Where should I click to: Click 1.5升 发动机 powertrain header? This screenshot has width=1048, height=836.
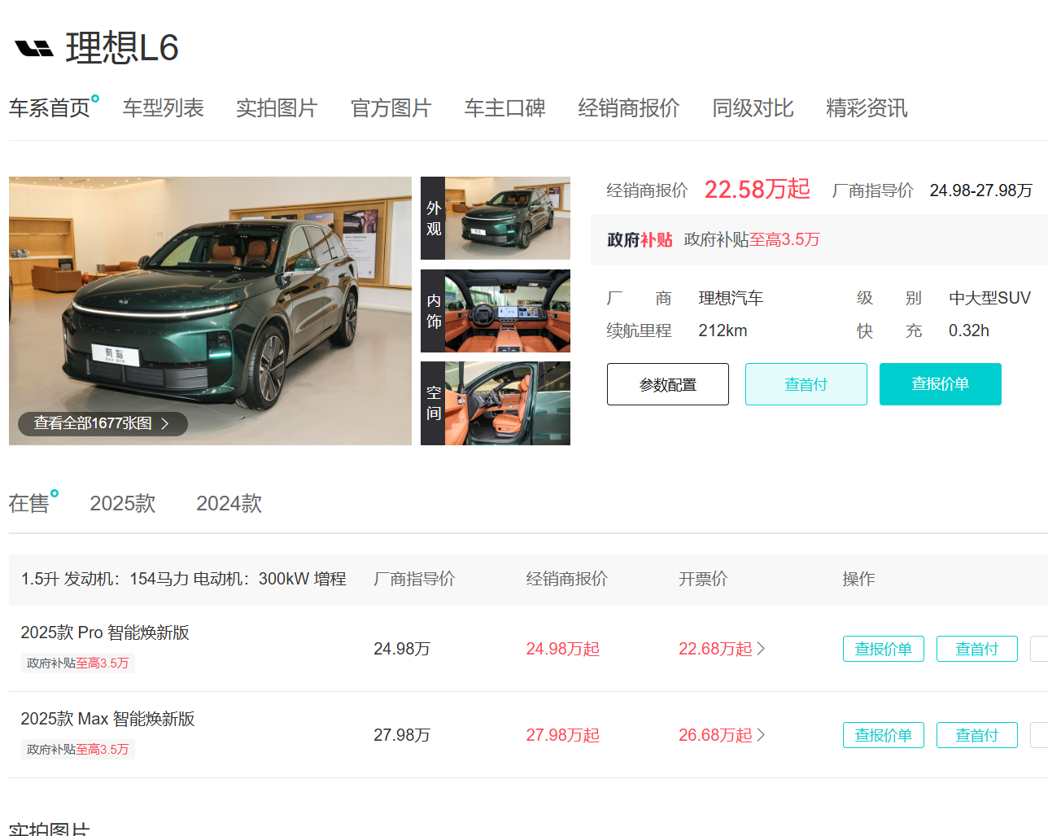(x=184, y=579)
